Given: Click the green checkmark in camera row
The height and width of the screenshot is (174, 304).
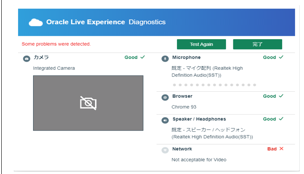Looking at the screenshot, I should pyautogui.click(x=143, y=57).
